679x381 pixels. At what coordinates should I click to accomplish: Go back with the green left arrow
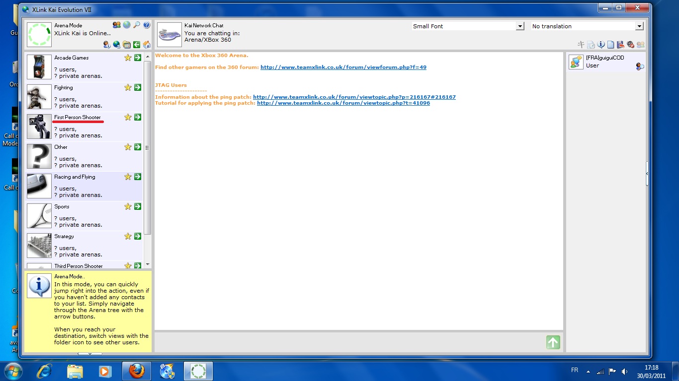[137, 45]
